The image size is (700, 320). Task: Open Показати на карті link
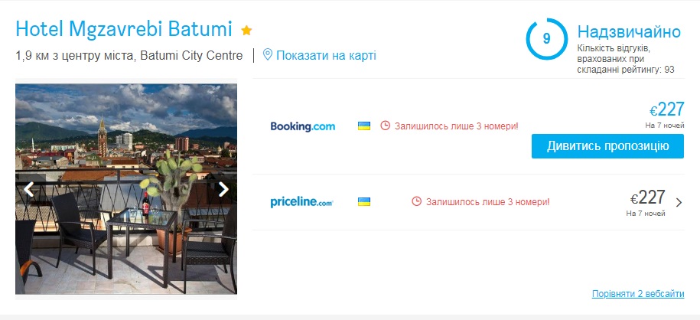tap(326, 55)
